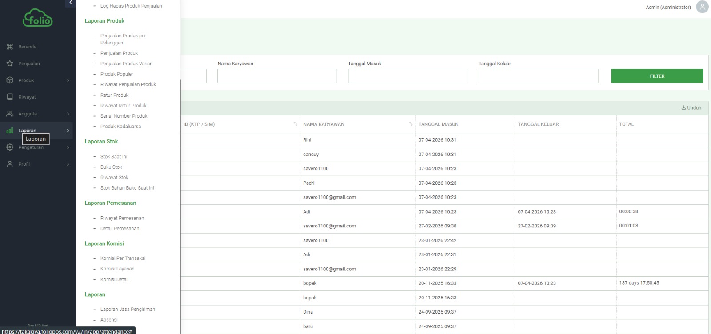Click the Produk box icon
Image resolution: width=711 pixels, height=334 pixels.
coord(10,80)
